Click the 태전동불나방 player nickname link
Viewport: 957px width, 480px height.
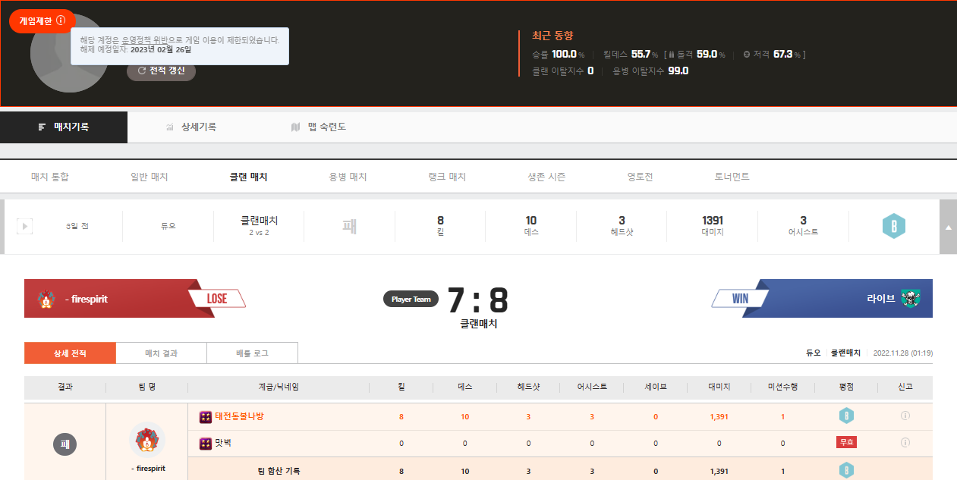click(x=239, y=416)
